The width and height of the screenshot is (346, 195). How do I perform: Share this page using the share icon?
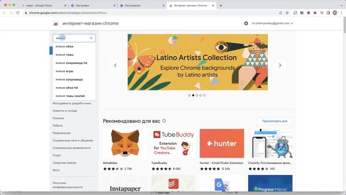tap(281, 13)
